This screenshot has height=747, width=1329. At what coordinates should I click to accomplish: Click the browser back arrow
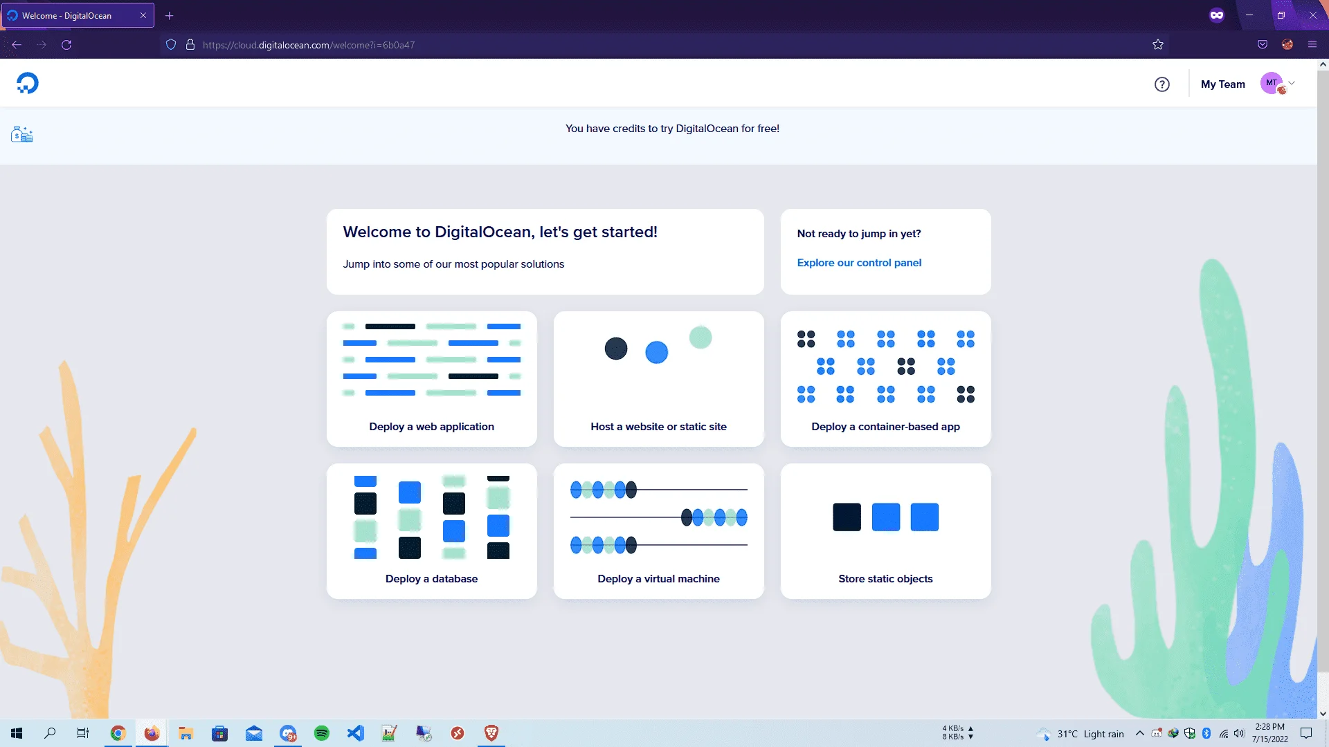pos(17,45)
